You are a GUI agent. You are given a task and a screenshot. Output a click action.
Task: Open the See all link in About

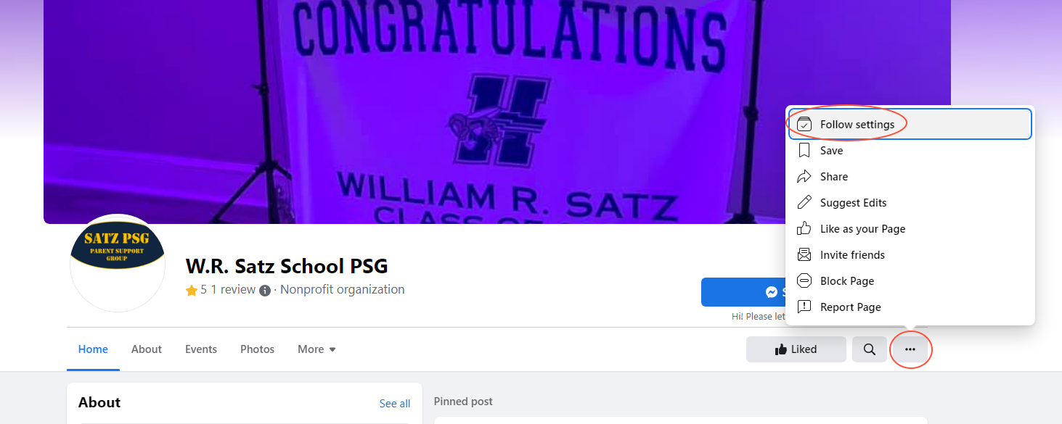395,404
